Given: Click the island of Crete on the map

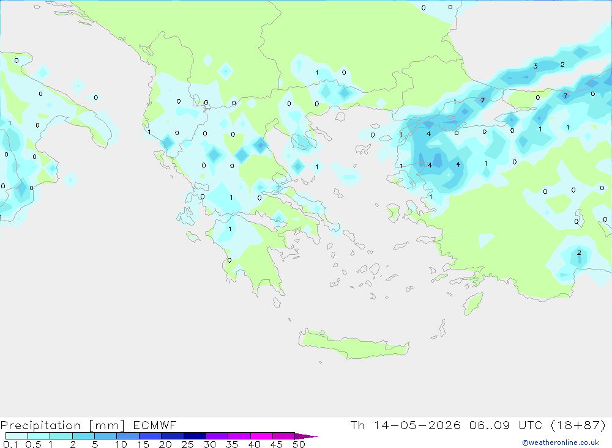Looking at the screenshot, I should tap(354, 343).
